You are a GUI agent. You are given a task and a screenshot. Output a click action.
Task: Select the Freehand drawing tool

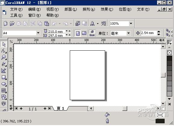click(4, 64)
